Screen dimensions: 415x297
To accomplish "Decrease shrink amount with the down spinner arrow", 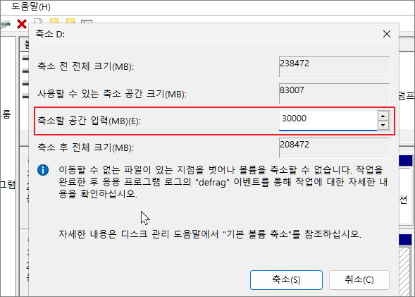I will coord(383,125).
